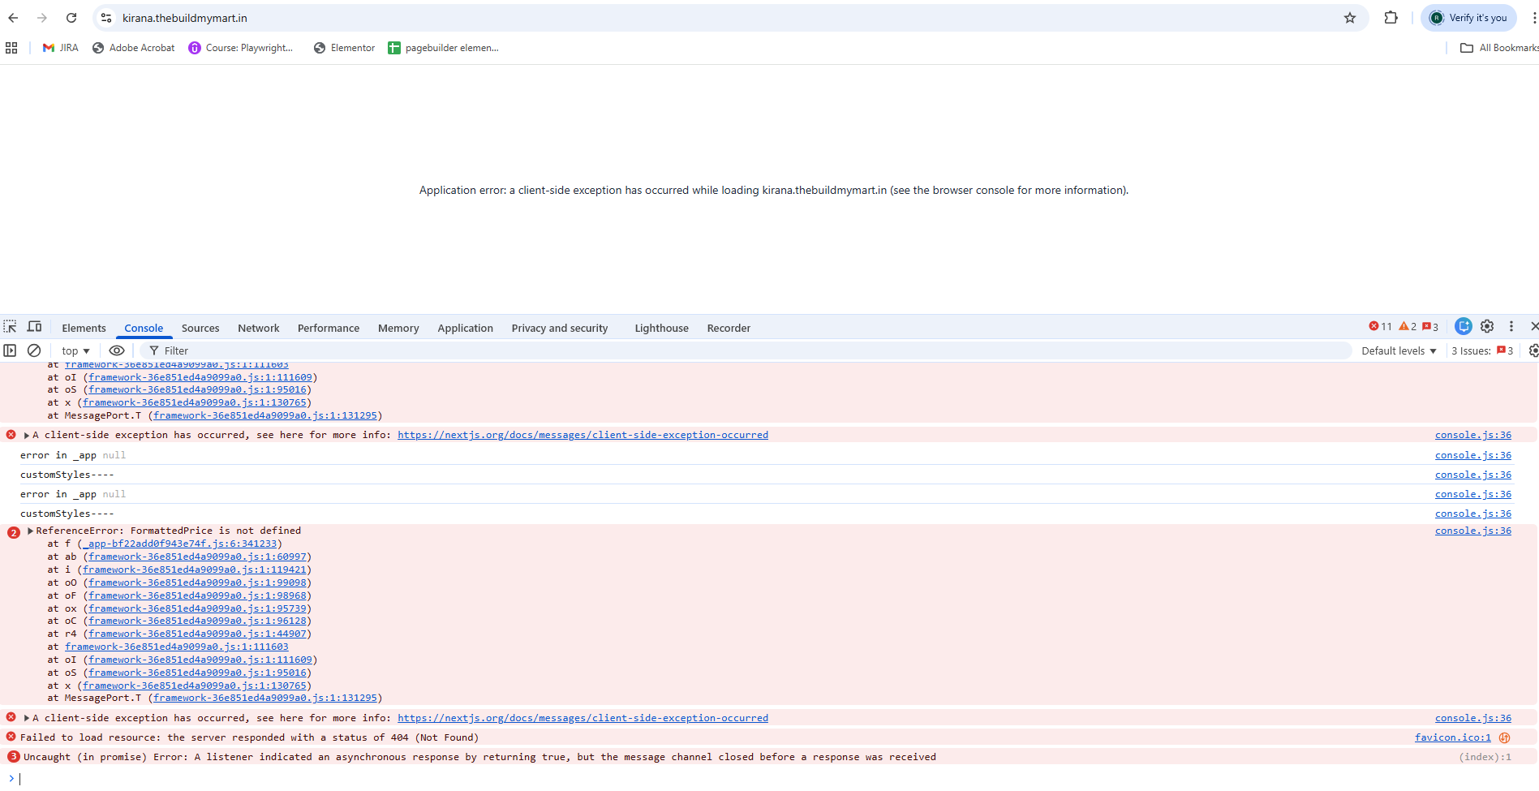The width and height of the screenshot is (1539, 791).
Task: Select the Console tab
Action: click(x=144, y=328)
